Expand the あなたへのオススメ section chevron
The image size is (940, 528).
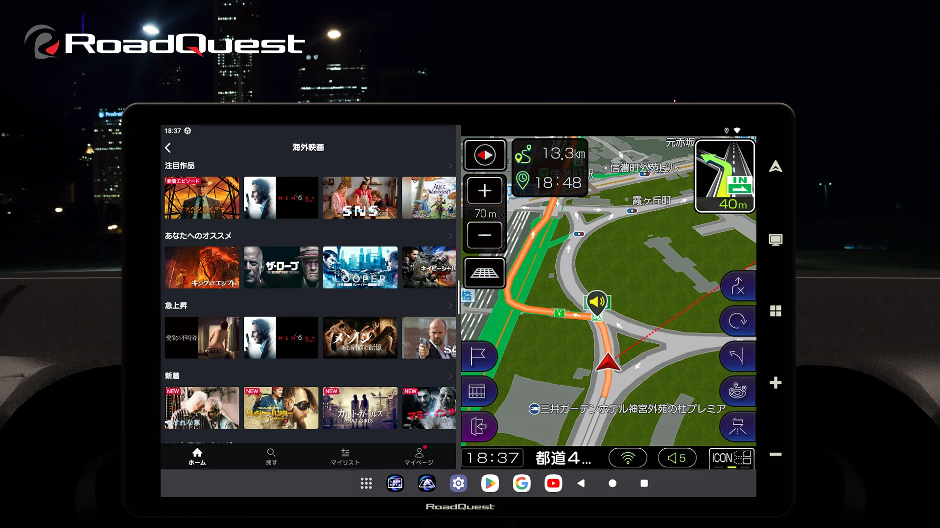tap(450, 236)
